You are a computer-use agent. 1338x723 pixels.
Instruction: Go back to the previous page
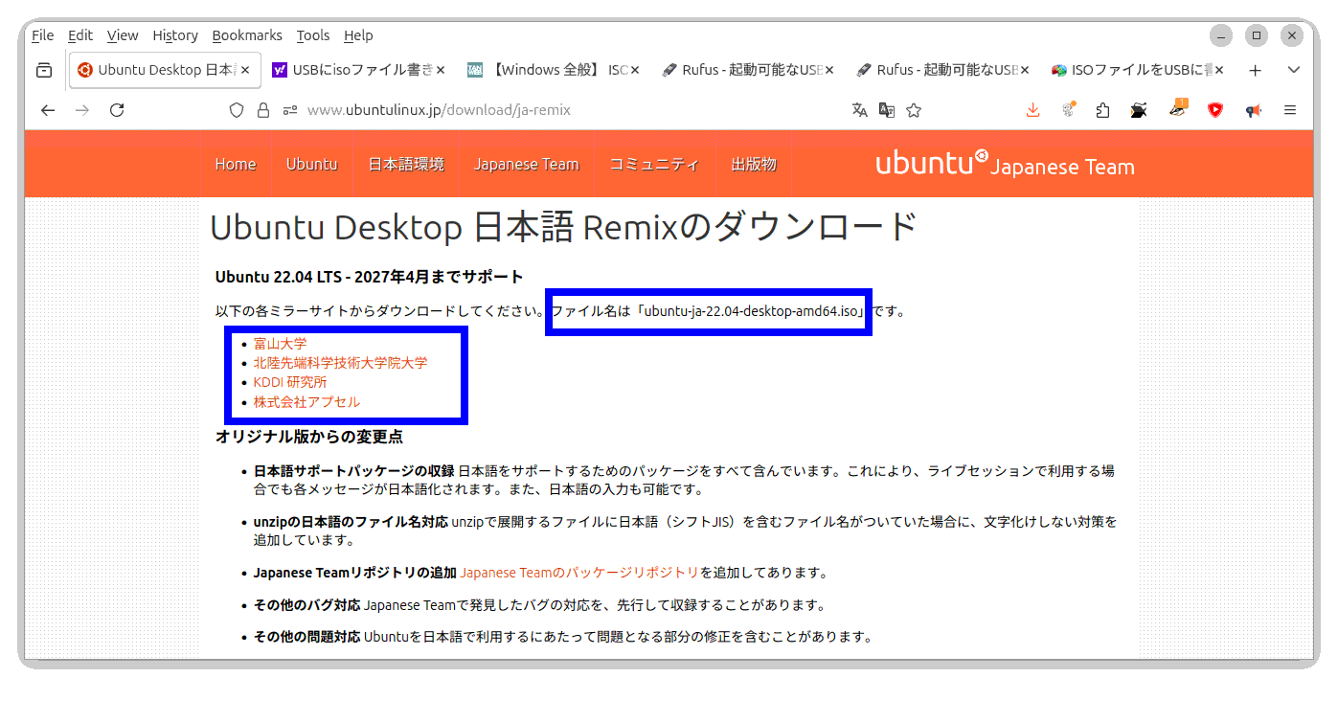tap(48, 110)
